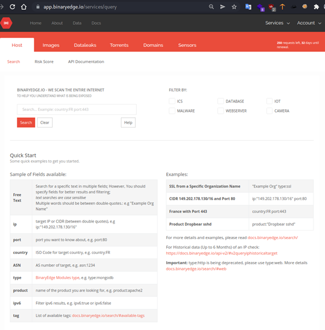Enable the CAMERA filter checkbox

click(269, 111)
